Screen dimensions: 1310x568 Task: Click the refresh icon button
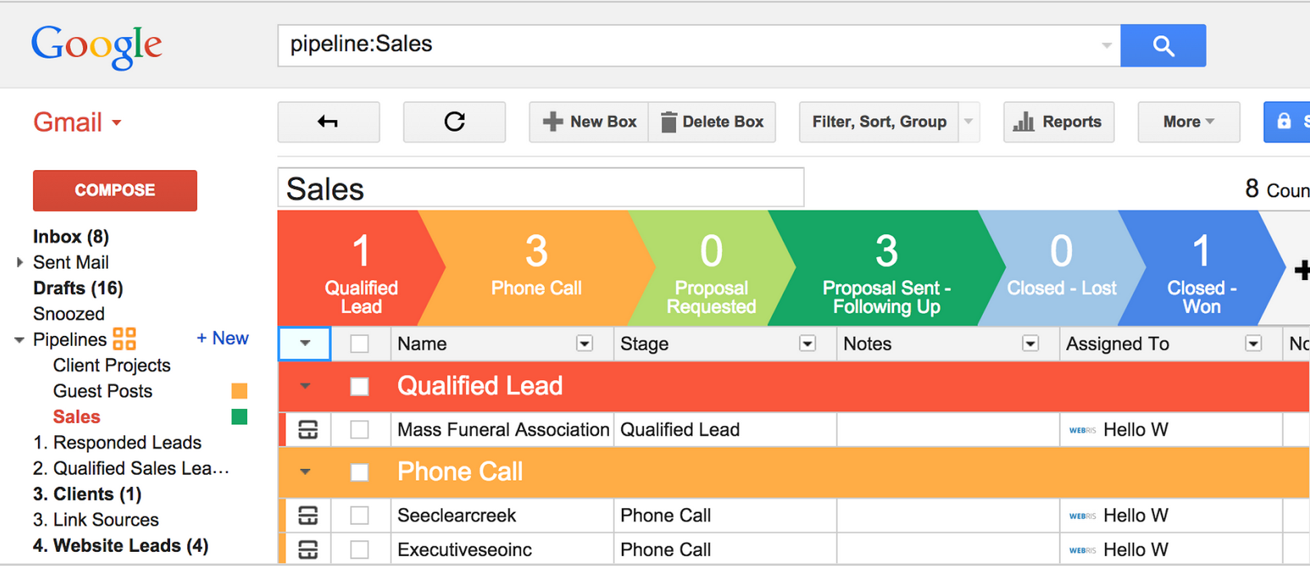tap(454, 122)
